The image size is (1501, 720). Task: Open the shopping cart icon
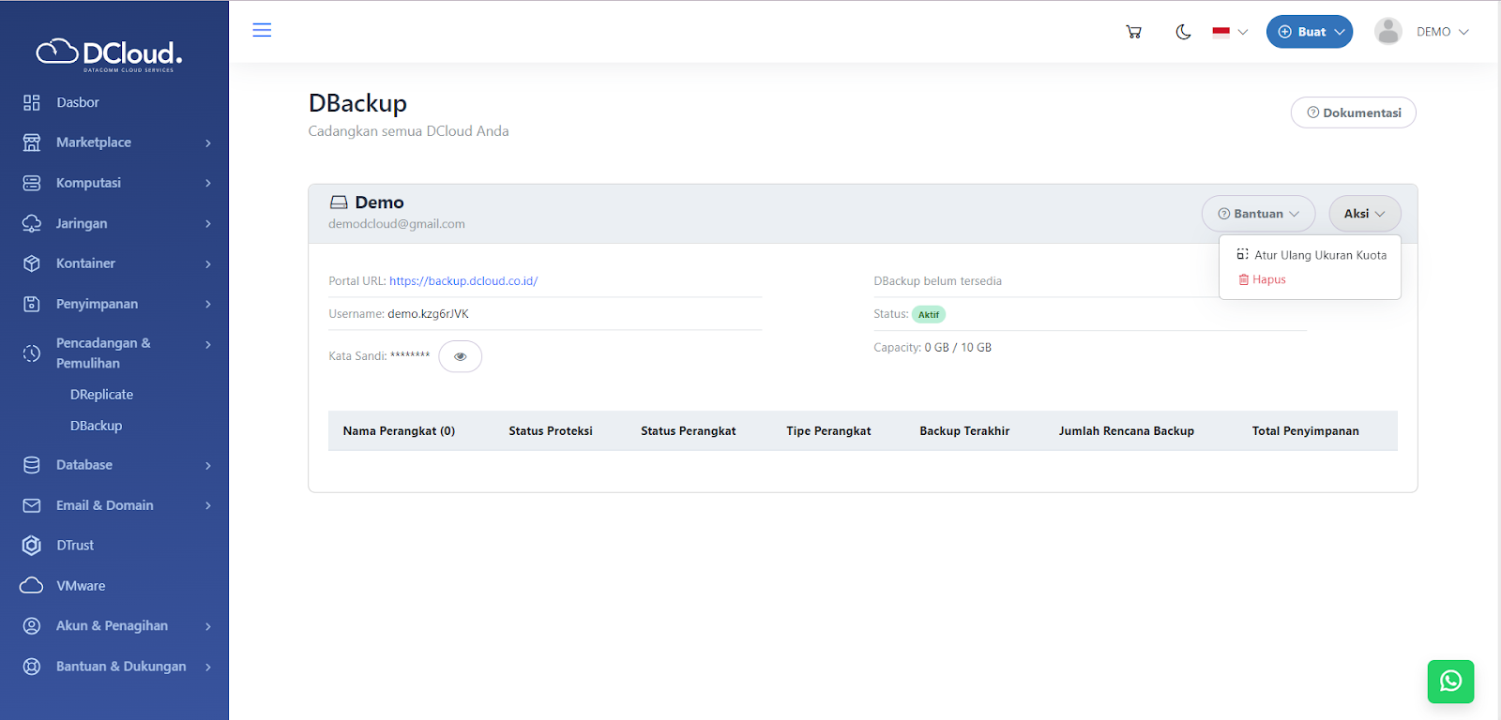click(1133, 32)
